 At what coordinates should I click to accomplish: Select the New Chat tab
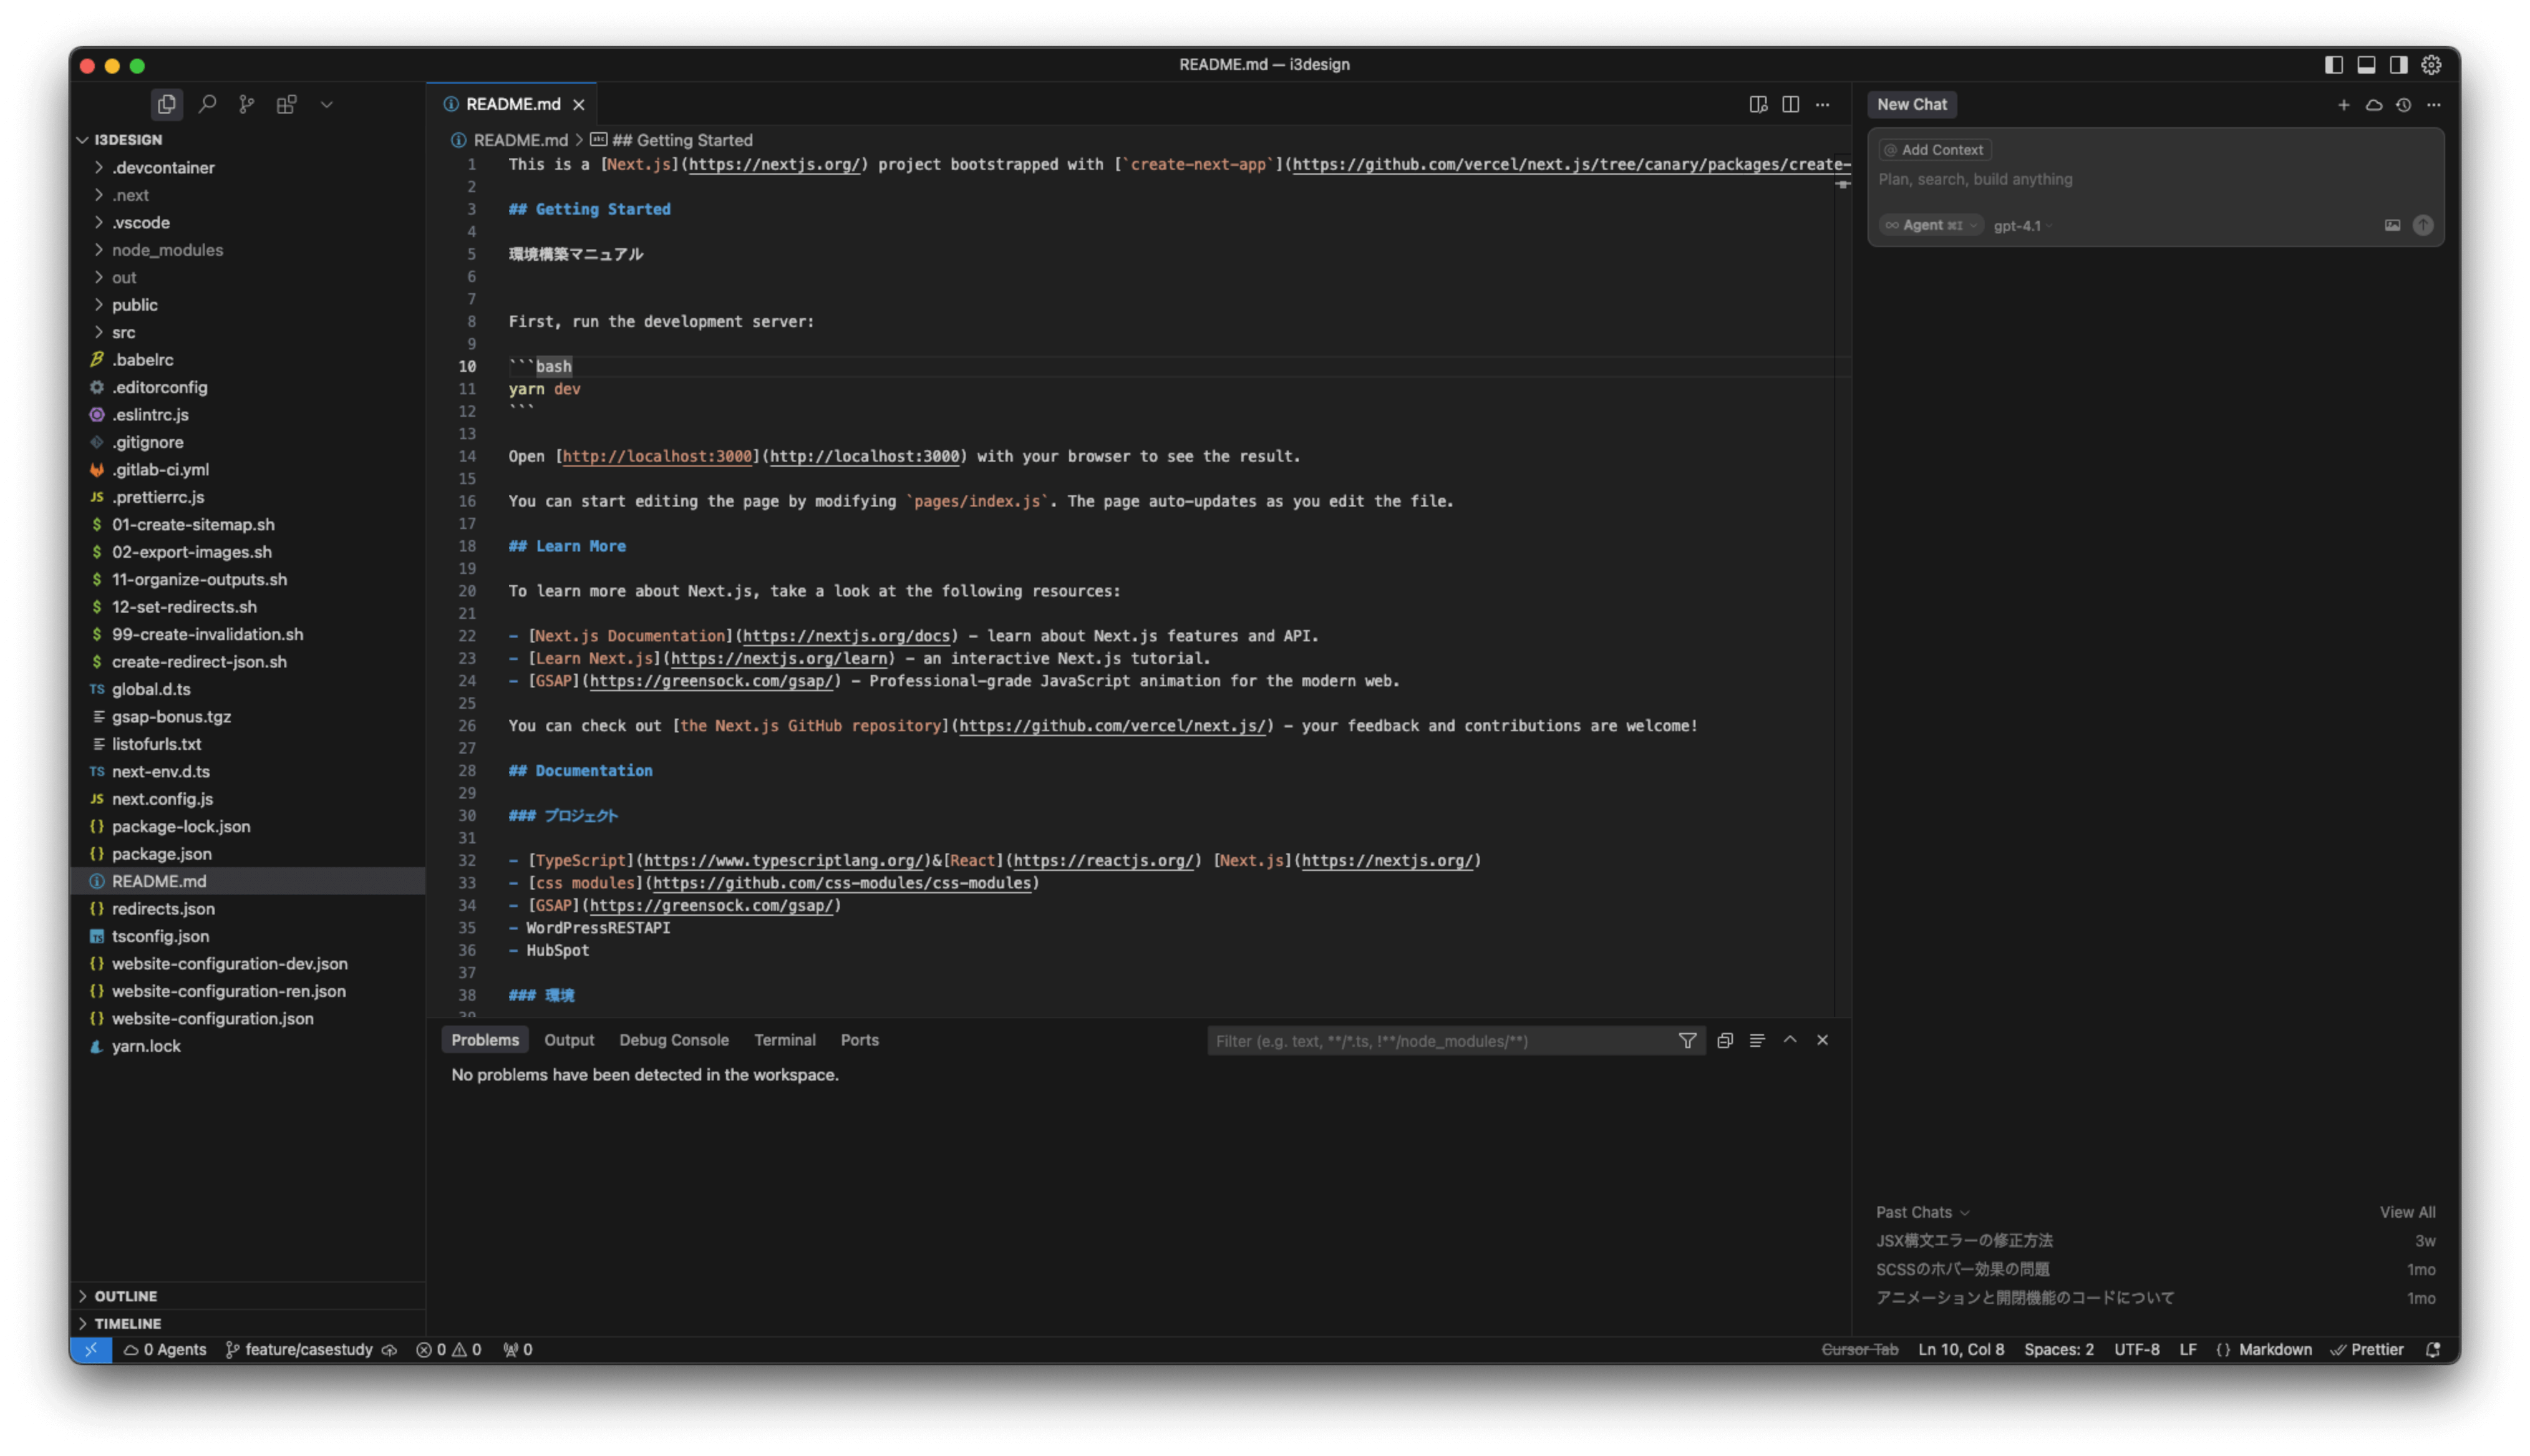tap(1911, 105)
